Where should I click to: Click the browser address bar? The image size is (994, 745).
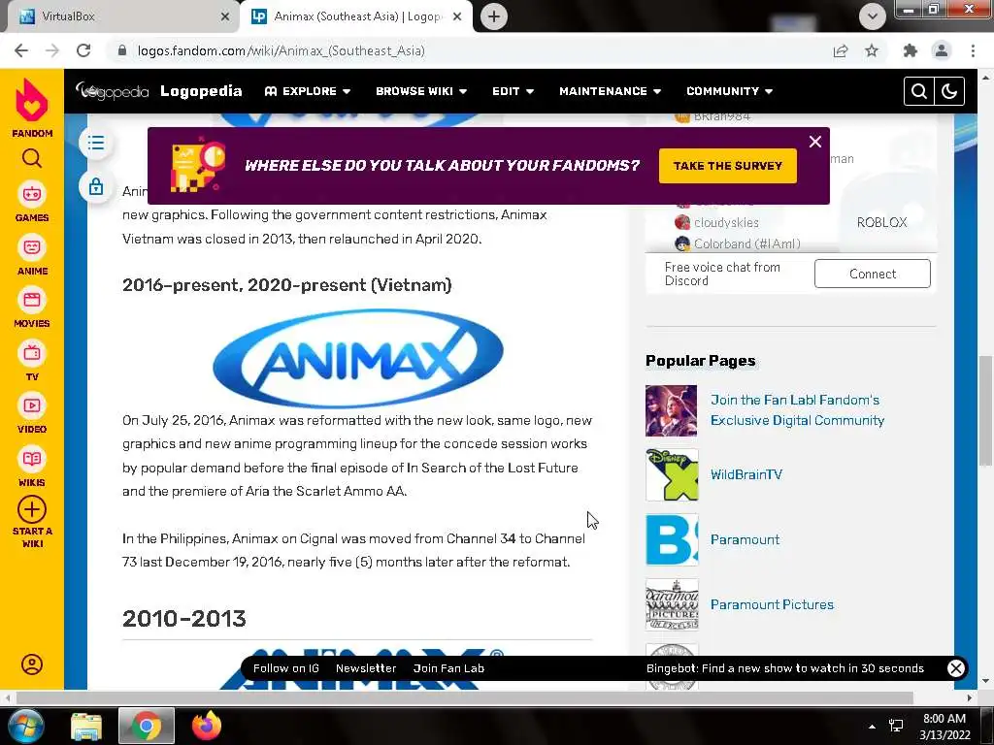(469, 50)
